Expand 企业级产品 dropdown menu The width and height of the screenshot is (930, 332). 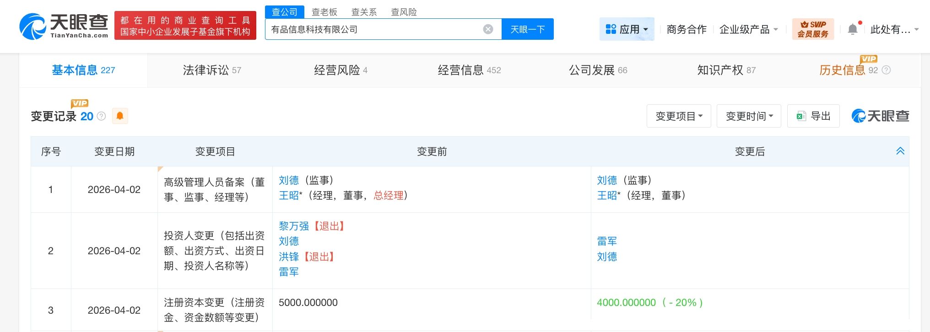(x=748, y=29)
